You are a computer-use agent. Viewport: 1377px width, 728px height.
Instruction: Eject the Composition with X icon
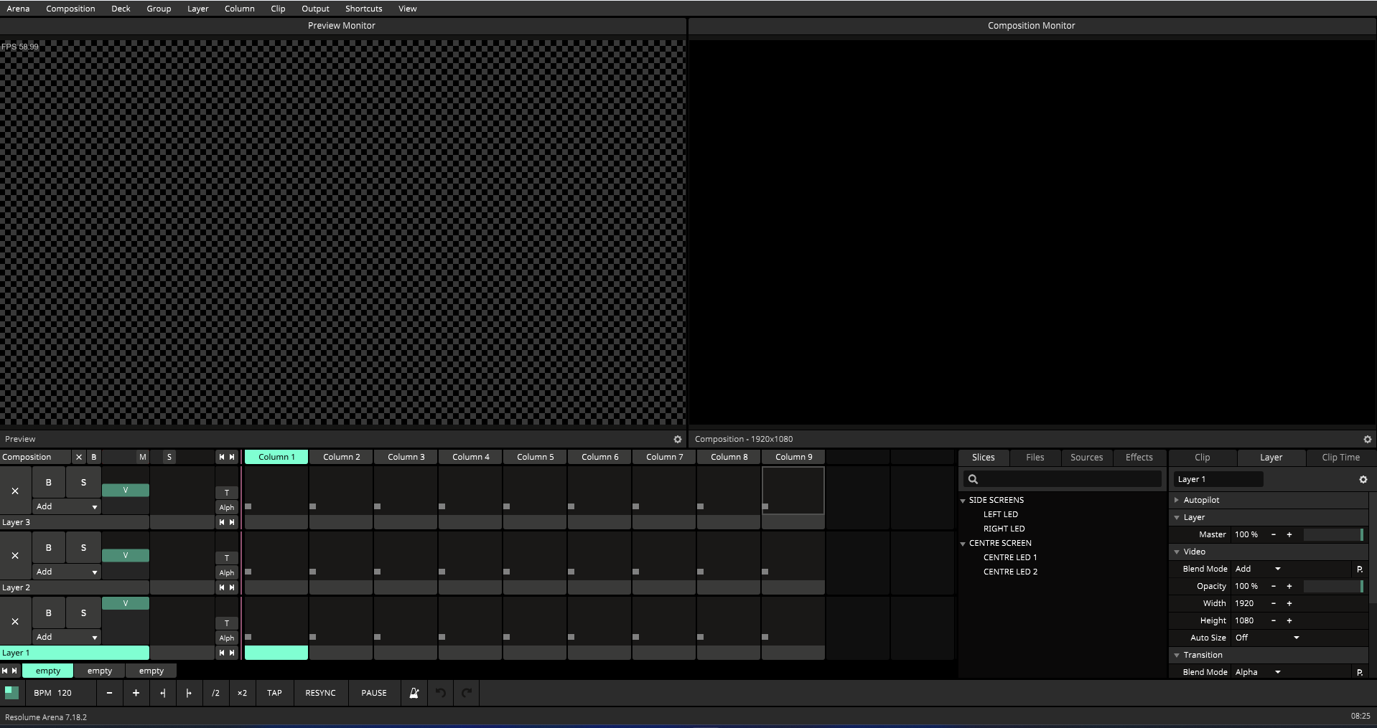pos(79,457)
